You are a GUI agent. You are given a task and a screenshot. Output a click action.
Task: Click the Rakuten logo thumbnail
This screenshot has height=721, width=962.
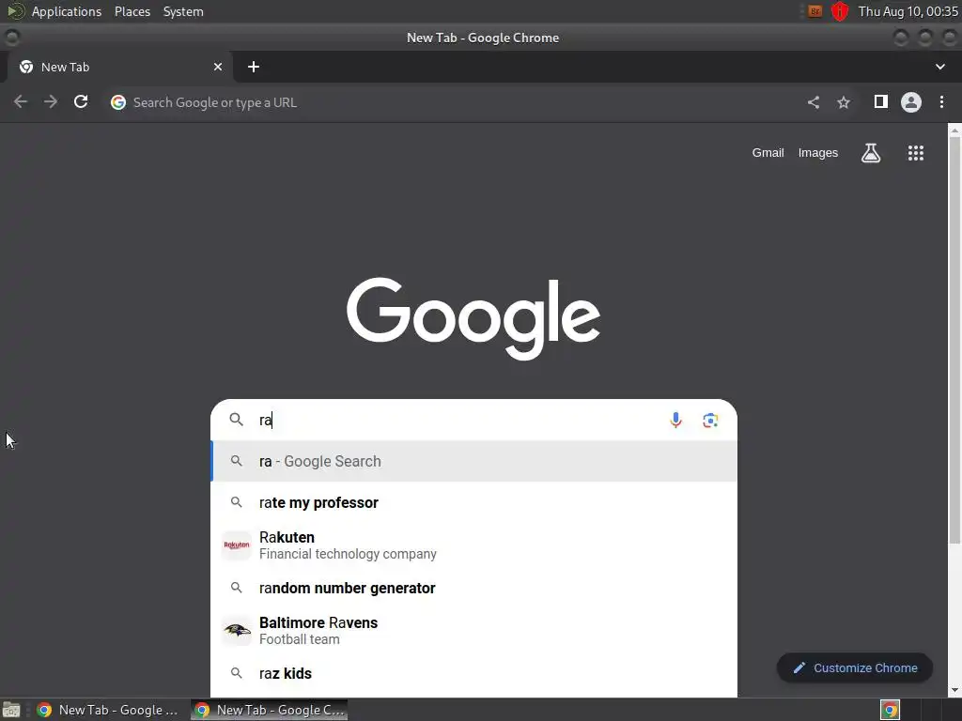click(237, 545)
